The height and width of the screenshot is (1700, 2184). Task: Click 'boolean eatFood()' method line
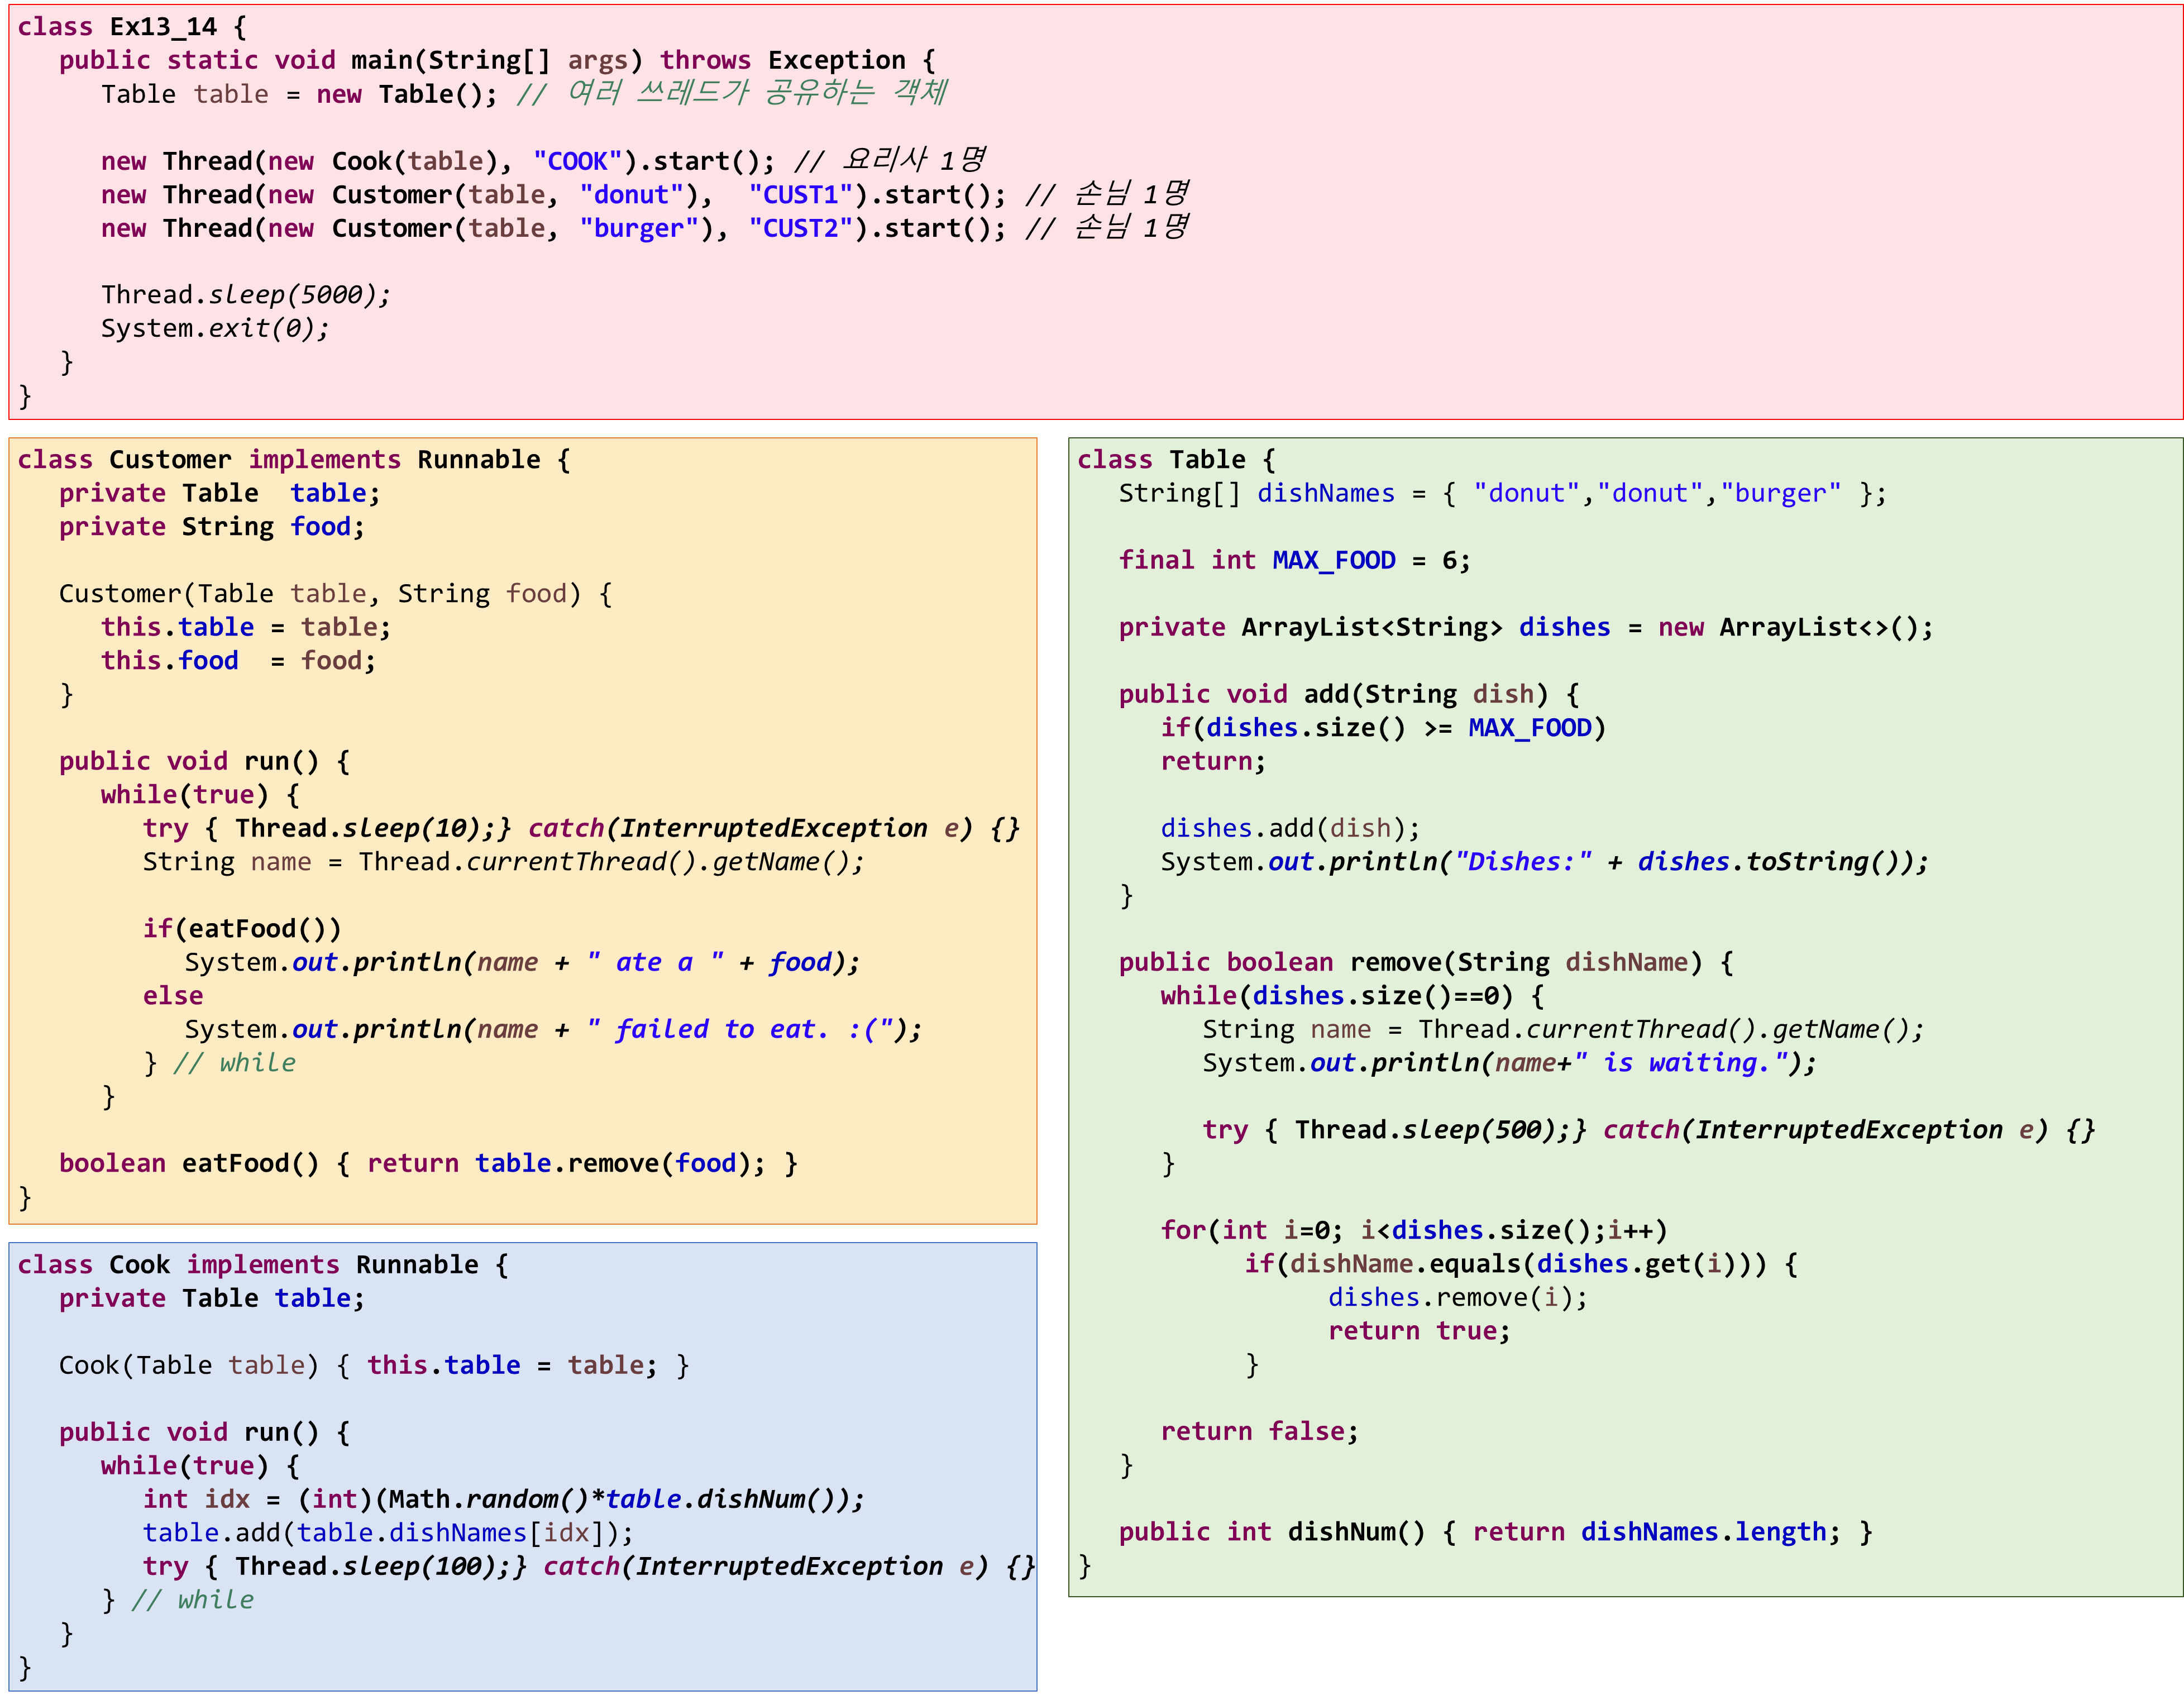click(x=428, y=1164)
